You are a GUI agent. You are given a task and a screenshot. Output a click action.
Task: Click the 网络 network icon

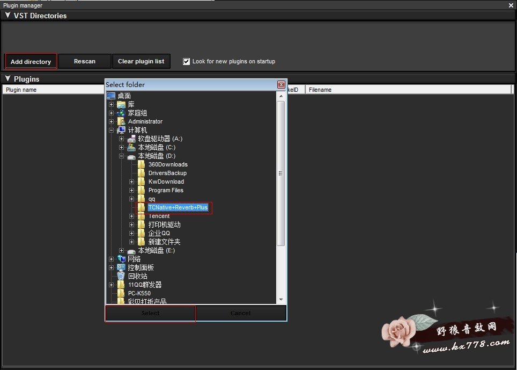(121, 259)
